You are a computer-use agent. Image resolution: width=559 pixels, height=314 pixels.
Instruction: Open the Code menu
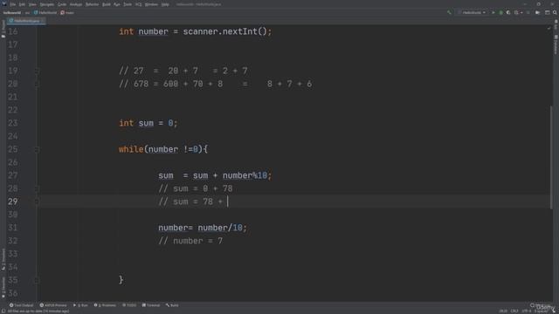pos(62,4)
